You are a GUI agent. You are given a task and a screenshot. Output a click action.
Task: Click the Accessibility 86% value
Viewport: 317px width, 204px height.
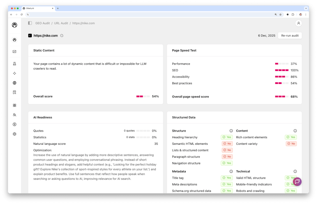point(294,77)
